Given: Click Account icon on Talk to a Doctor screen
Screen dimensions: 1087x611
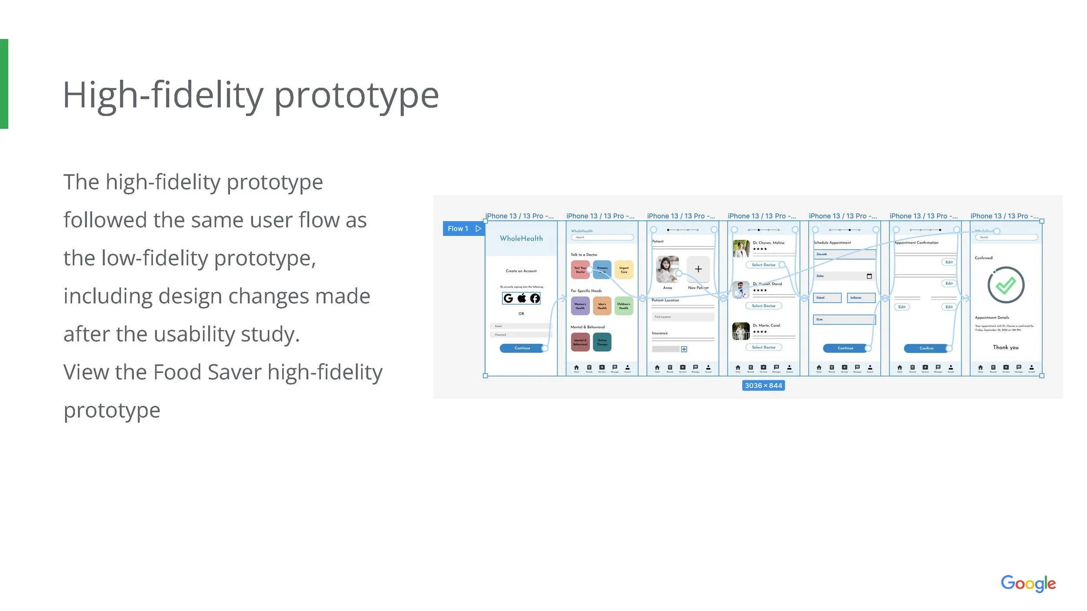Looking at the screenshot, I should point(627,368).
